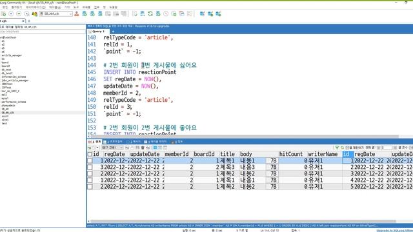Viewport: 413px width, 232px height.
Task: Toggle the select-all checkbox in result header
Action: click(90, 155)
